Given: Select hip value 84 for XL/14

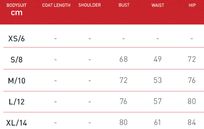Looking at the screenshot, I should click(192, 123).
